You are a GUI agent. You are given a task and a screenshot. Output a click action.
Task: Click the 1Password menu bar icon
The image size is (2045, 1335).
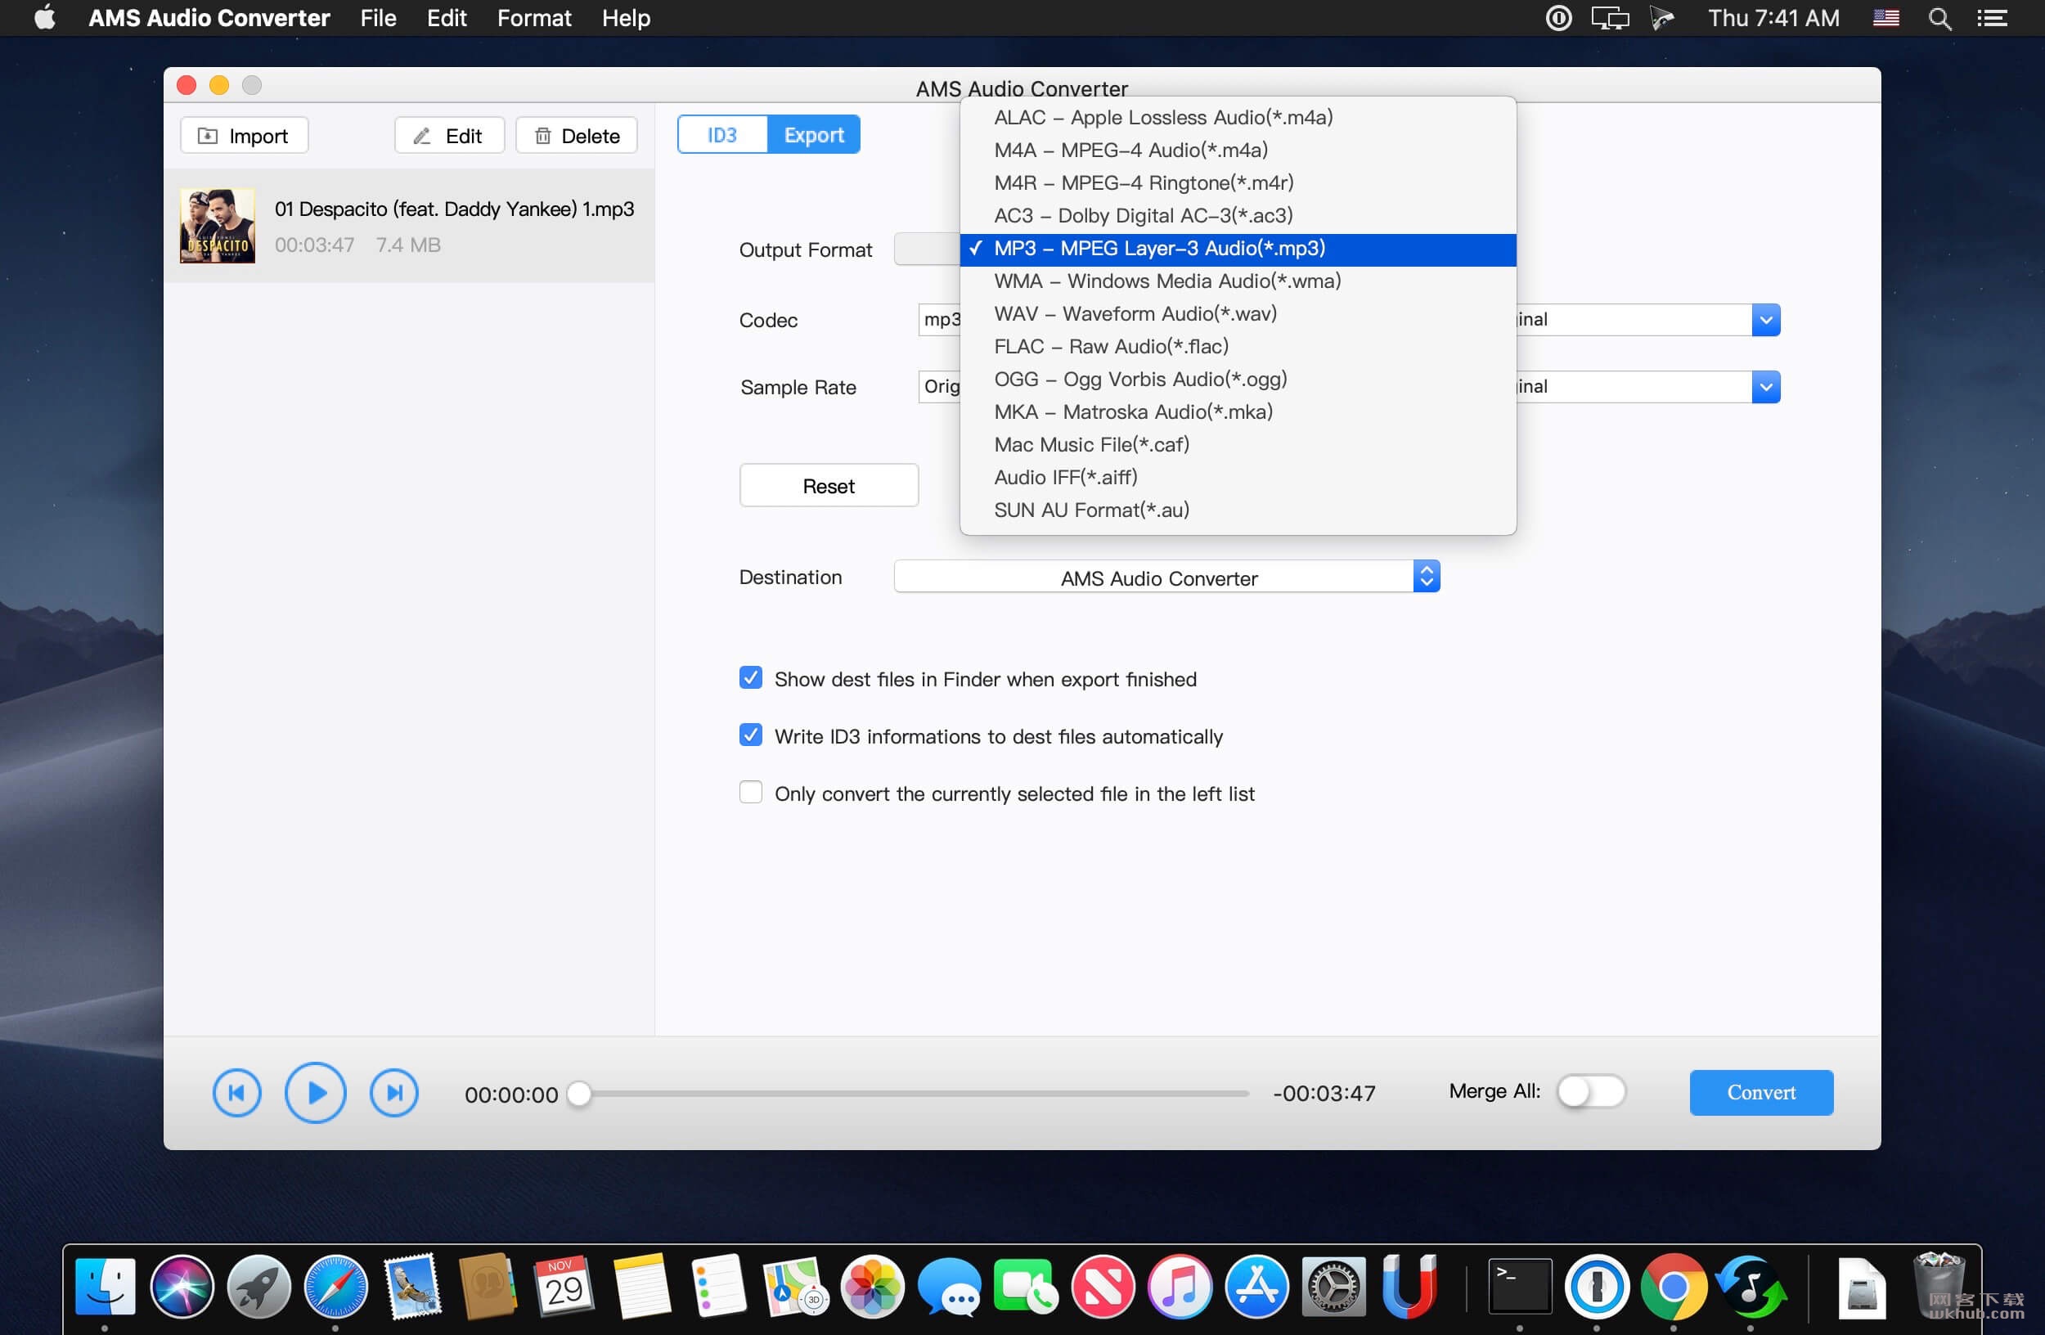(x=1558, y=18)
